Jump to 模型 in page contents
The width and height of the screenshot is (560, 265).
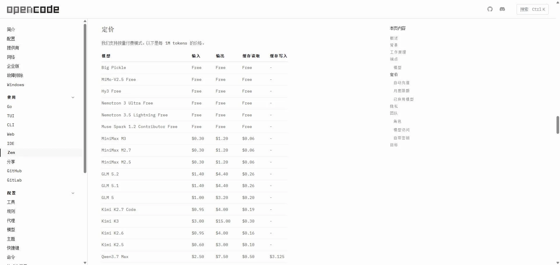click(x=398, y=67)
